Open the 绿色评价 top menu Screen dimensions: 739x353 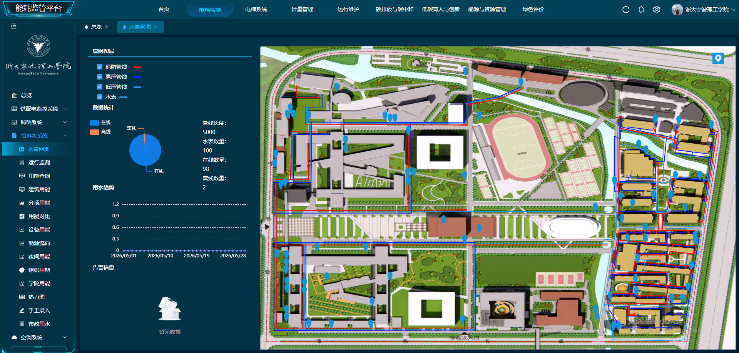click(x=533, y=9)
